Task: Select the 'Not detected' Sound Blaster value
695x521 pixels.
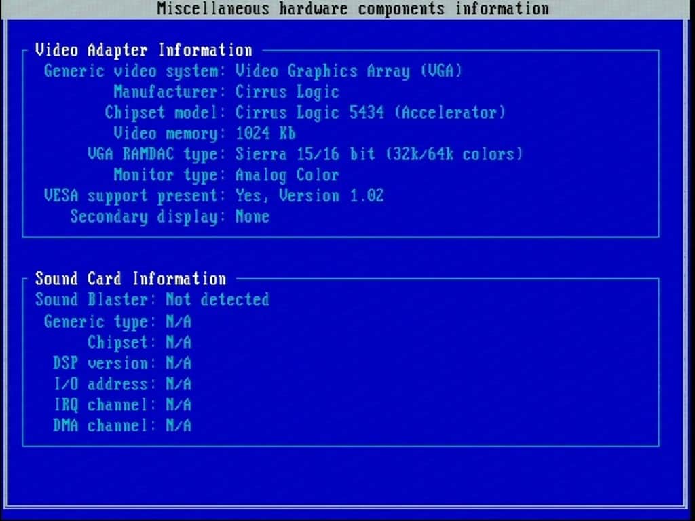Action: [x=218, y=299]
